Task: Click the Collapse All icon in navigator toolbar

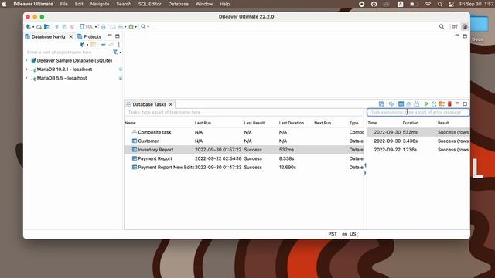Action: [103, 45]
